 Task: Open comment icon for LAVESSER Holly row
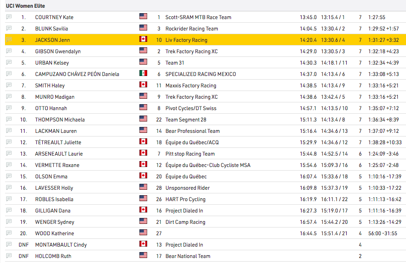pos(9,187)
